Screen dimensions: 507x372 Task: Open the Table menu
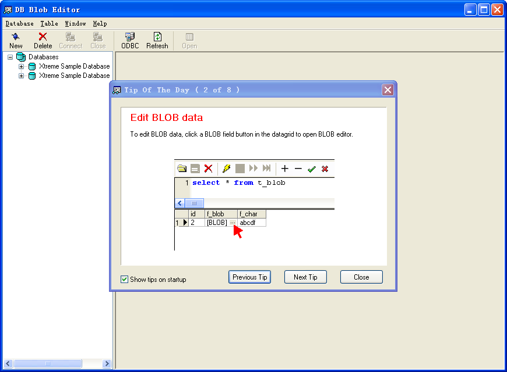[49, 24]
